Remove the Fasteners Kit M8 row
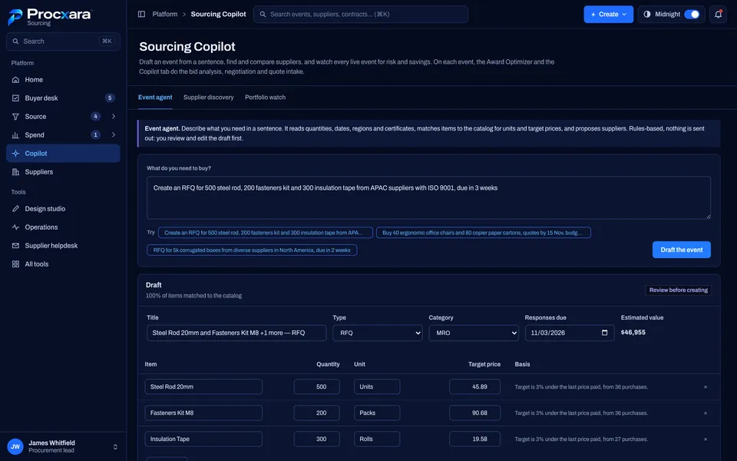737x461 pixels. (706, 413)
